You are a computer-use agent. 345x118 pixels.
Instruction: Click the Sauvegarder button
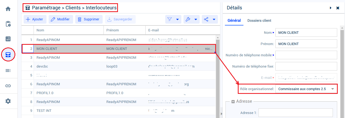(x=120, y=19)
